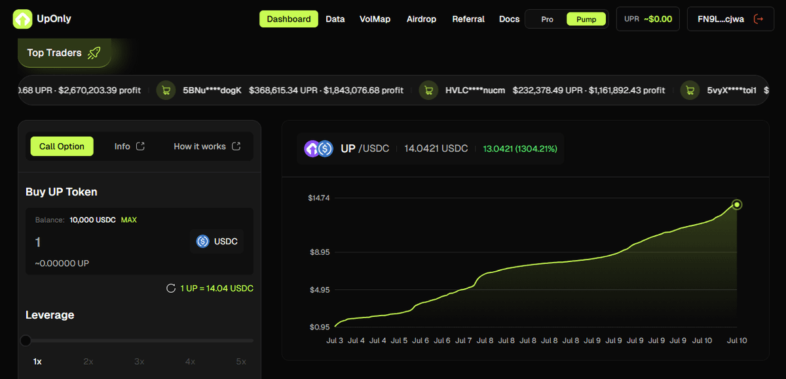Click the Jul 3 x-axis label

coord(335,340)
